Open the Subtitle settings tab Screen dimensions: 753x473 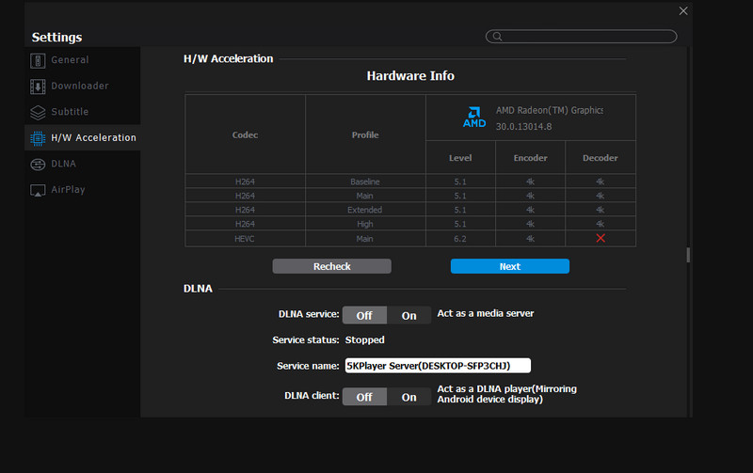point(70,112)
